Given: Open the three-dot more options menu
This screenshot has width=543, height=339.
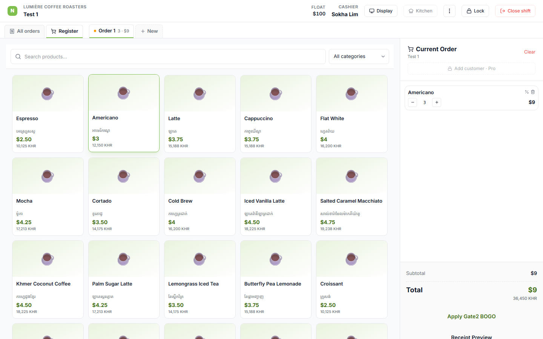Looking at the screenshot, I should tap(449, 11).
